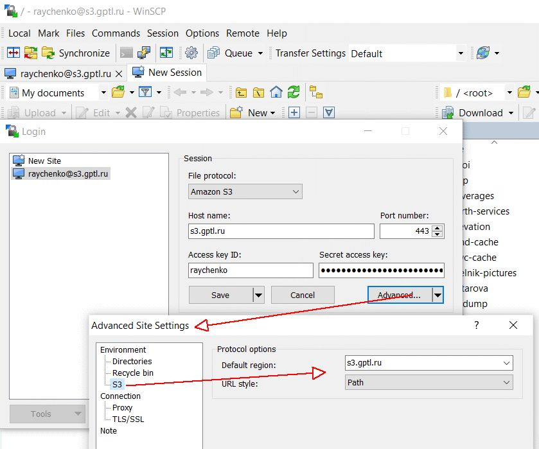Select Recycle bin in the settings tree
Image resolution: width=539 pixels, height=449 pixels.
tap(133, 373)
